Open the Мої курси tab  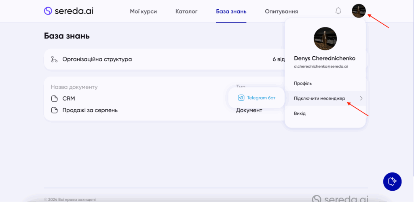click(143, 11)
